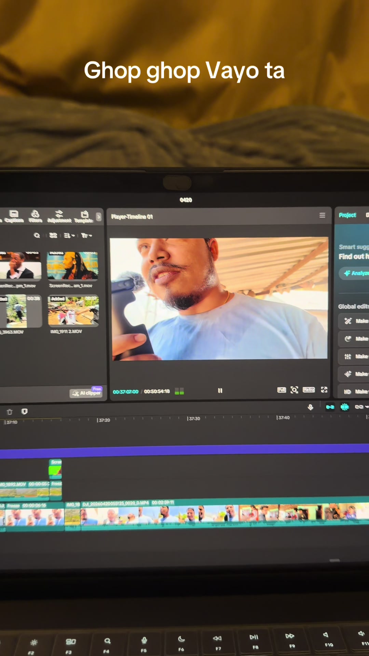Click the Make button with sliders icon
The image size is (369, 656).
click(354, 356)
